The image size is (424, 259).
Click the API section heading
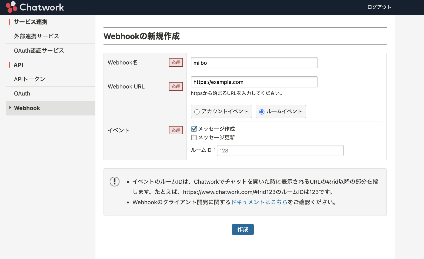point(18,65)
